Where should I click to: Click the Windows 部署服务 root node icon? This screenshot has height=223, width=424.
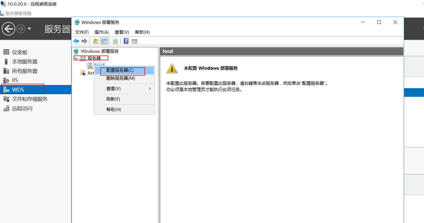(x=76, y=51)
